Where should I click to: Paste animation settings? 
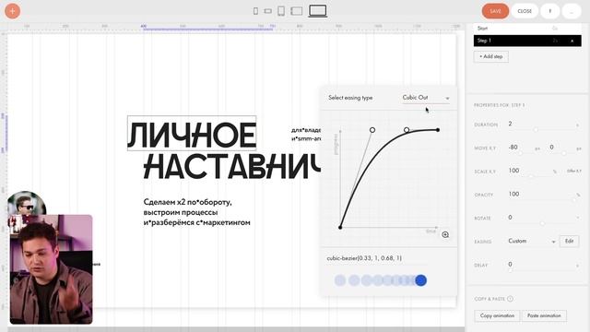544,315
